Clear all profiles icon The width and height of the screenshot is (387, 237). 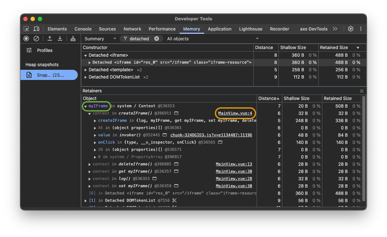(x=36, y=39)
